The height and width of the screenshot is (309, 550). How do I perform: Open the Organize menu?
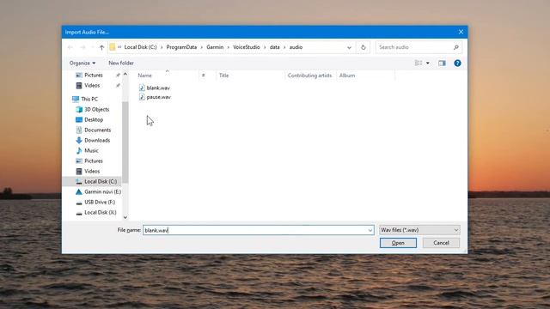(82, 63)
